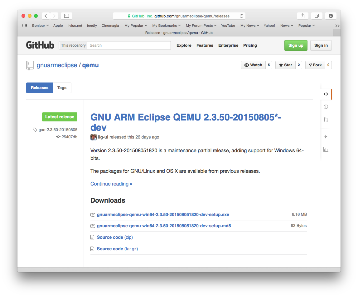358x297 pixels.
Task: Click the zip file icon for source code
Action: (92, 237)
